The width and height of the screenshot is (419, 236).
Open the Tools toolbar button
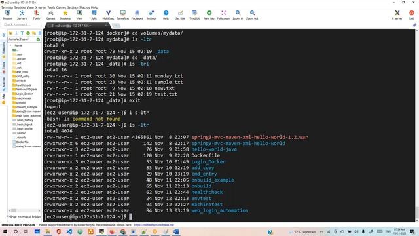pos(37,15)
